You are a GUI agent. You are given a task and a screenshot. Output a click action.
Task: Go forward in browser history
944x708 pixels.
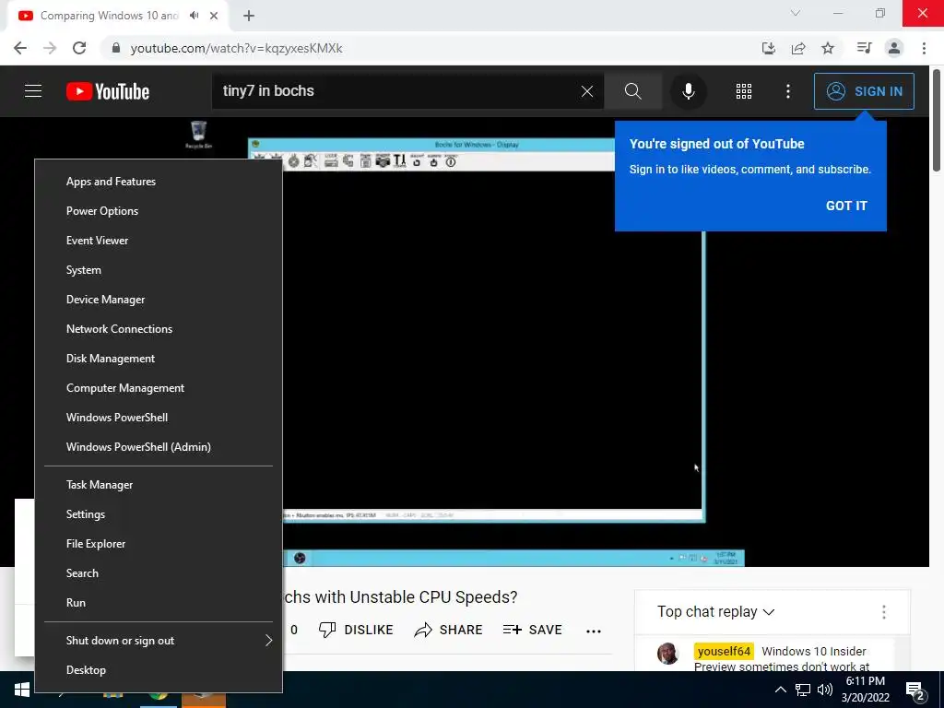tap(50, 48)
